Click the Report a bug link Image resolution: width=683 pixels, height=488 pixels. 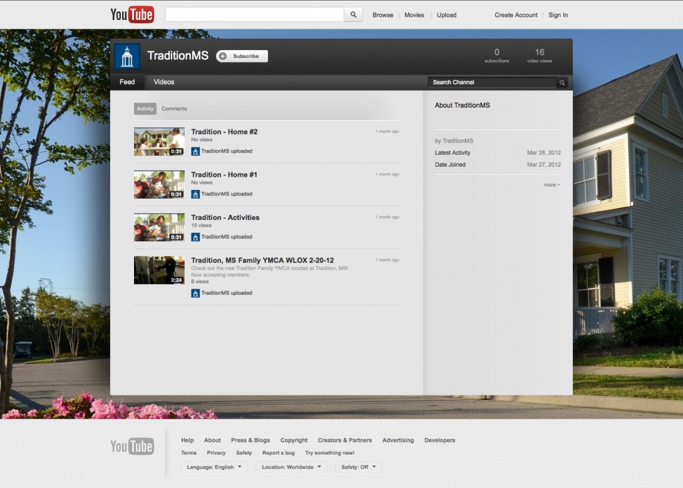pos(278,453)
